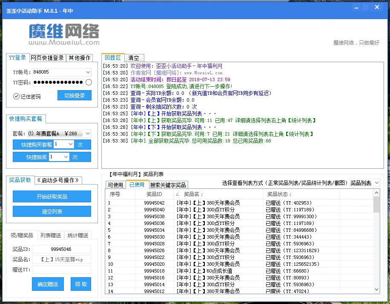
Task: Click the 奖品状态 column header
Action: [x=301, y=194]
